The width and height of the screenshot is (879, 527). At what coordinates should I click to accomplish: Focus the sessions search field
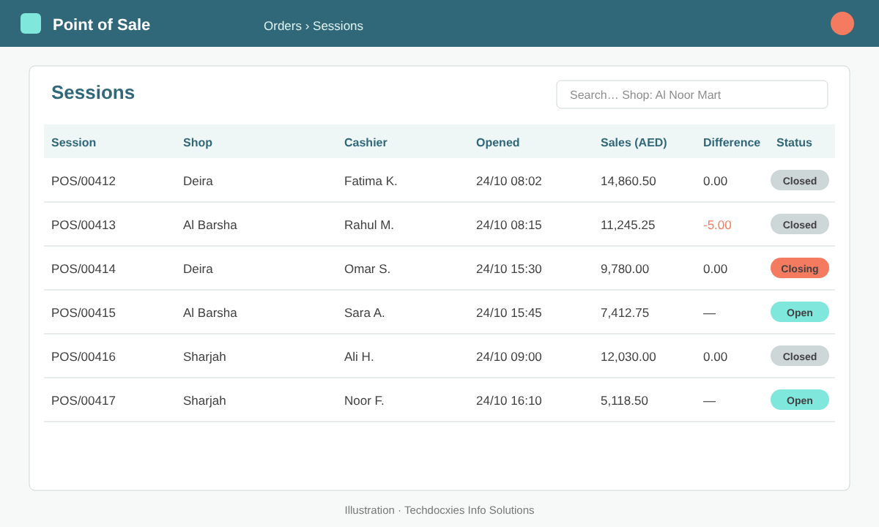[x=692, y=94]
